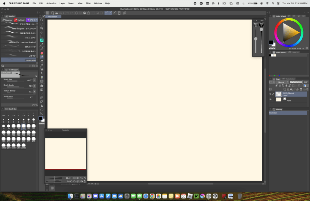Switch to the Auto Action tab
Viewport: 310px width, 201px height.
[289, 79]
